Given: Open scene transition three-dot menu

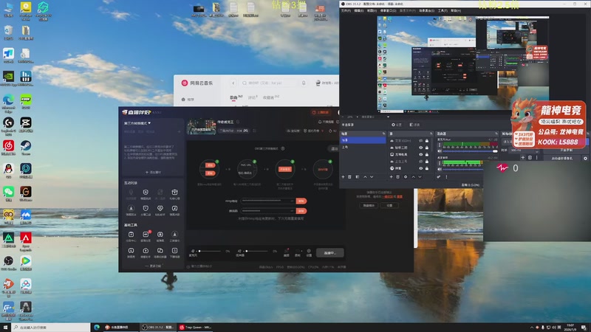Looking at the screenshot, I should coord(537,158).
